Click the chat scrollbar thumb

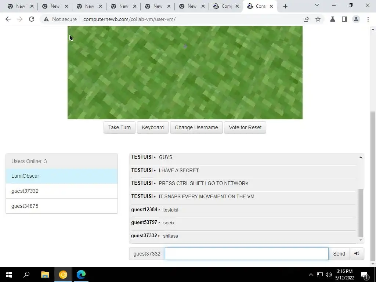pyautogui.click(x=361, y=213)
